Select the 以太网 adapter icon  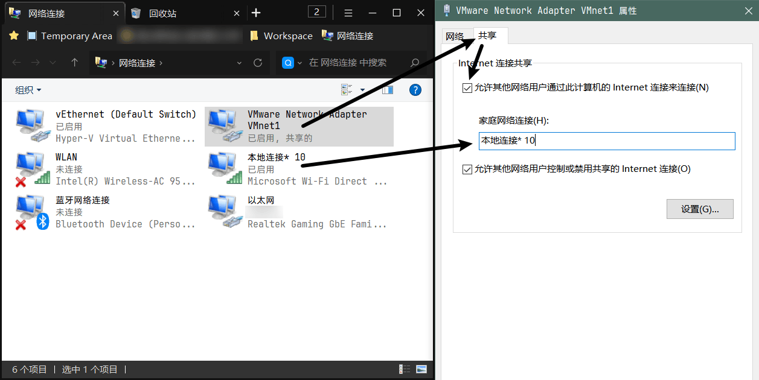click(224, 212)
